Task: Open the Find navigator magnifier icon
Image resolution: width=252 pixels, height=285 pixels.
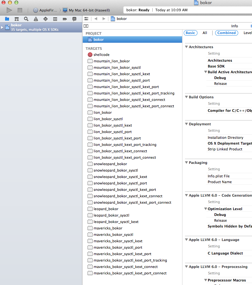Action: pyautogui.click(x=26, y=19)
